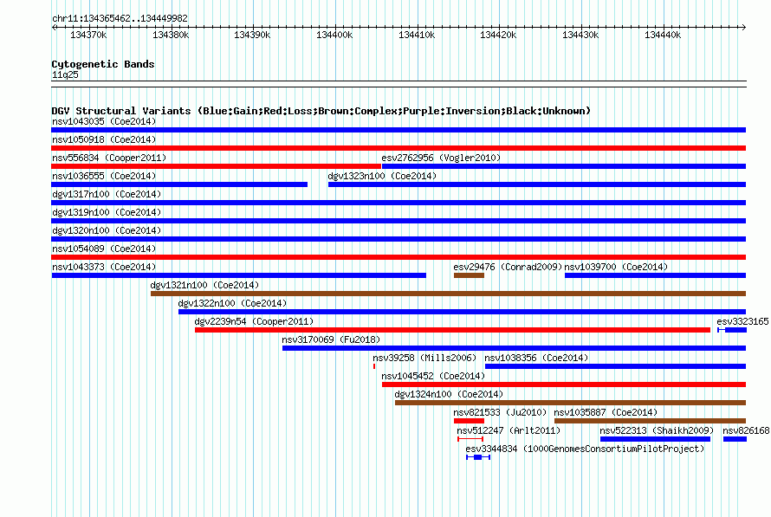The image size is (771, 517).
Task: Open variant nsv556834 (Cooper2011) red bar
Action: [x=217, y=166]
